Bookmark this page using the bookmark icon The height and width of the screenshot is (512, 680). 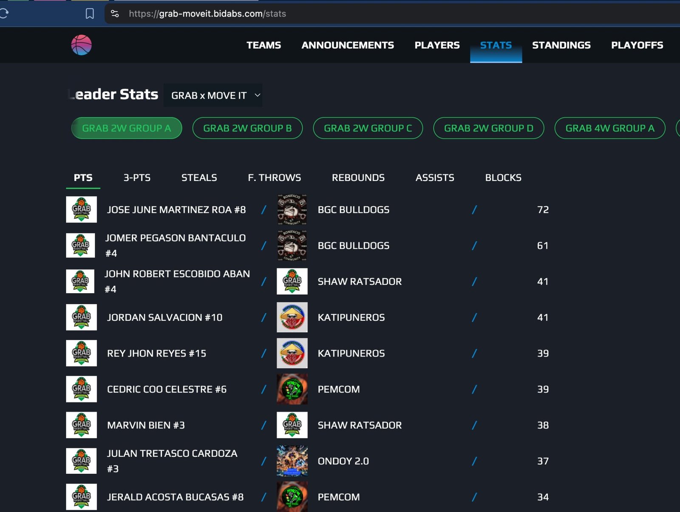click(x=90, y=14)
